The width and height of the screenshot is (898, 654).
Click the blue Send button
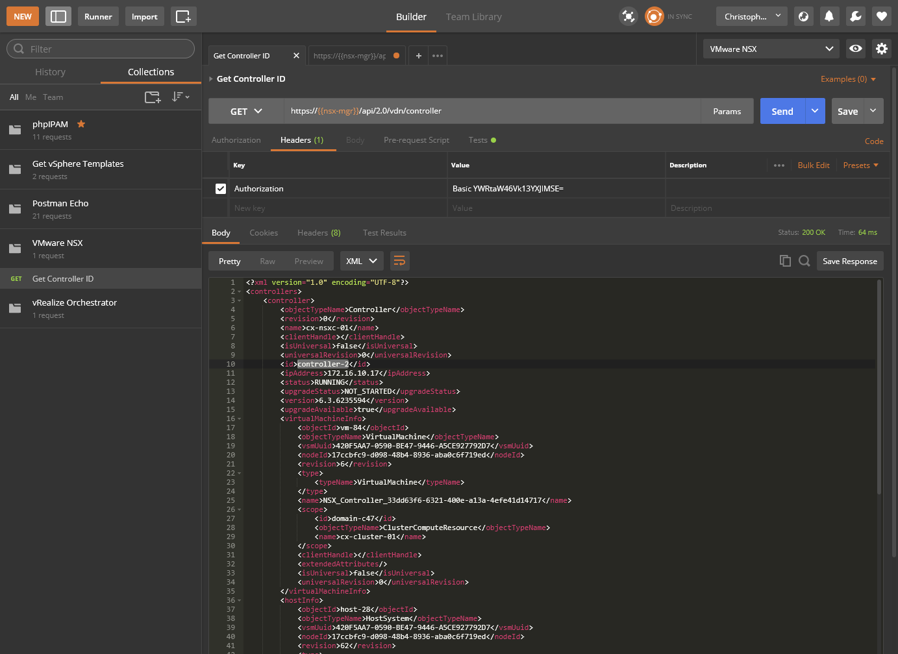pos(782,111)
